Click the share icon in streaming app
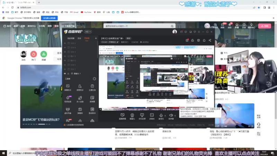 pyautogui.click(x=210, y=40)
